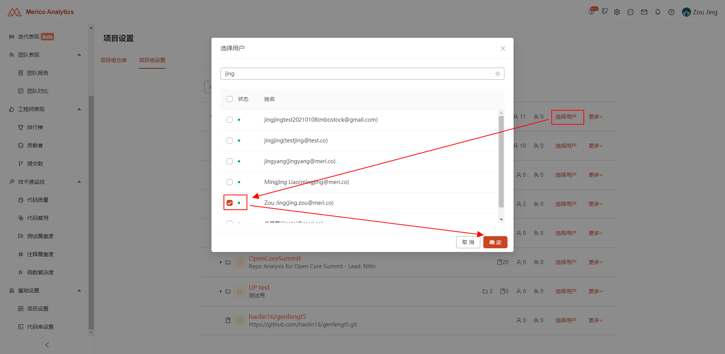725x354 pixels.
Task: Check jingyang user checkbox
Action: (230, 161)
